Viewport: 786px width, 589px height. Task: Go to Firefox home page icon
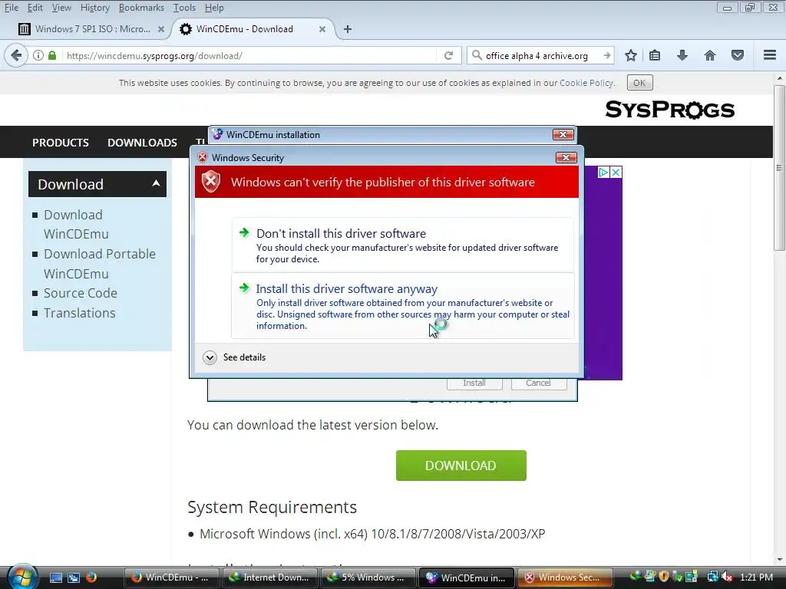[x=710, y=55]
